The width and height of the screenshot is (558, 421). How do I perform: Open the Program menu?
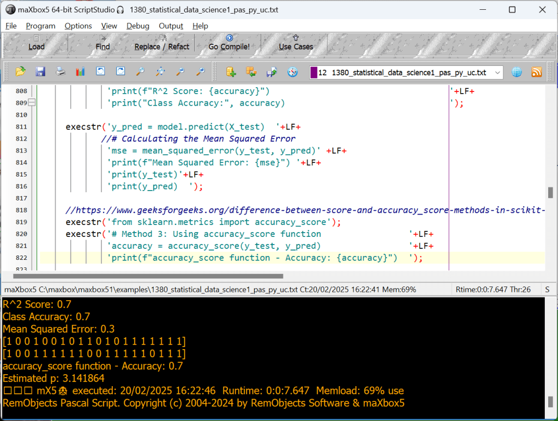(40, 26)
